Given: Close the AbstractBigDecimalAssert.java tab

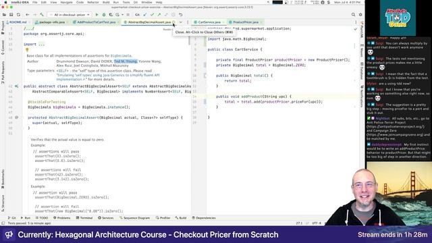Looking at the screenshot, I should [173, 22].
